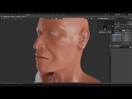Open the viewport Face Sets menu

coord(21,19)
